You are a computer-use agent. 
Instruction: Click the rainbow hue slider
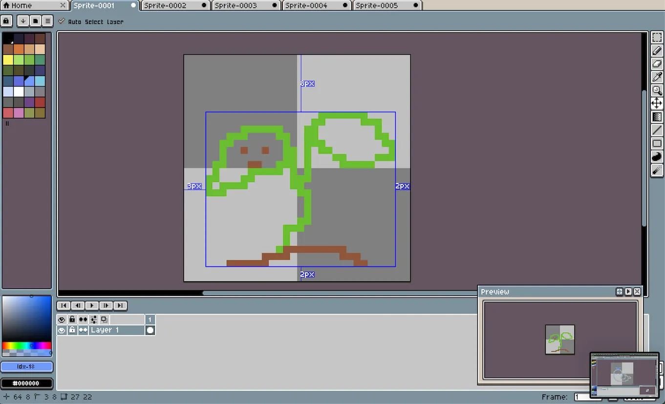[x=27, y=346]
